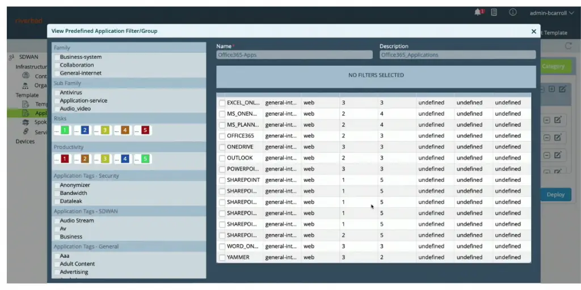The image size is (581, 290).
Task: Check the General-internet family checkbox
Action: [x=56, y=73]
